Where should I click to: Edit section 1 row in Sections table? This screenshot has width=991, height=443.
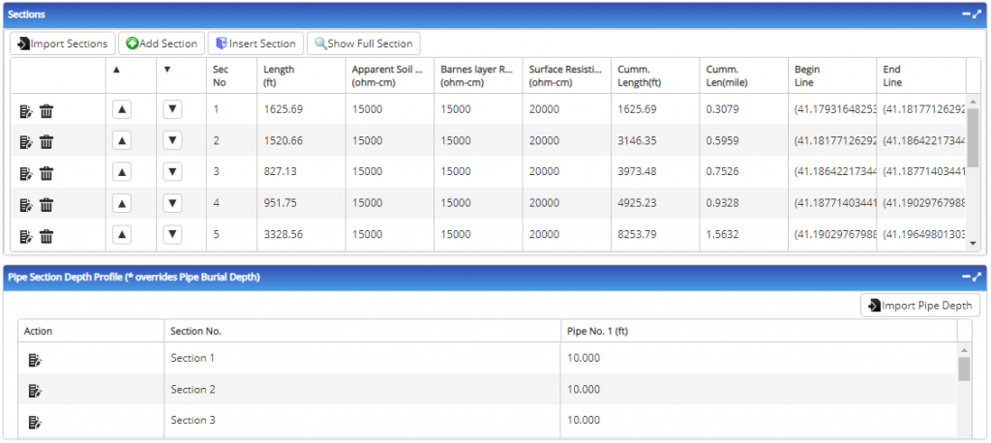pyautogui.click(x=26, y=111)
